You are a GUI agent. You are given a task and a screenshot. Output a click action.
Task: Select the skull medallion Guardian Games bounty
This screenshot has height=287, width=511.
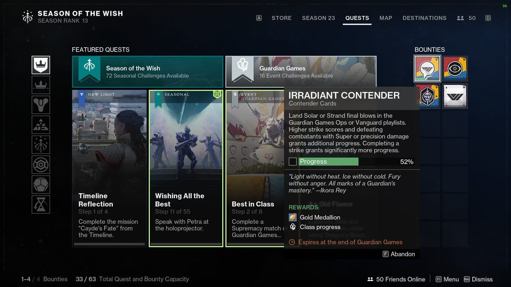click(x=427, y=96)
